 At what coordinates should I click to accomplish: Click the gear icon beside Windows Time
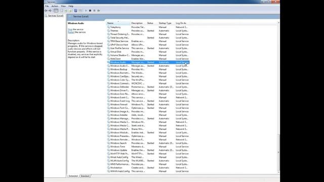tap(108, 147)
